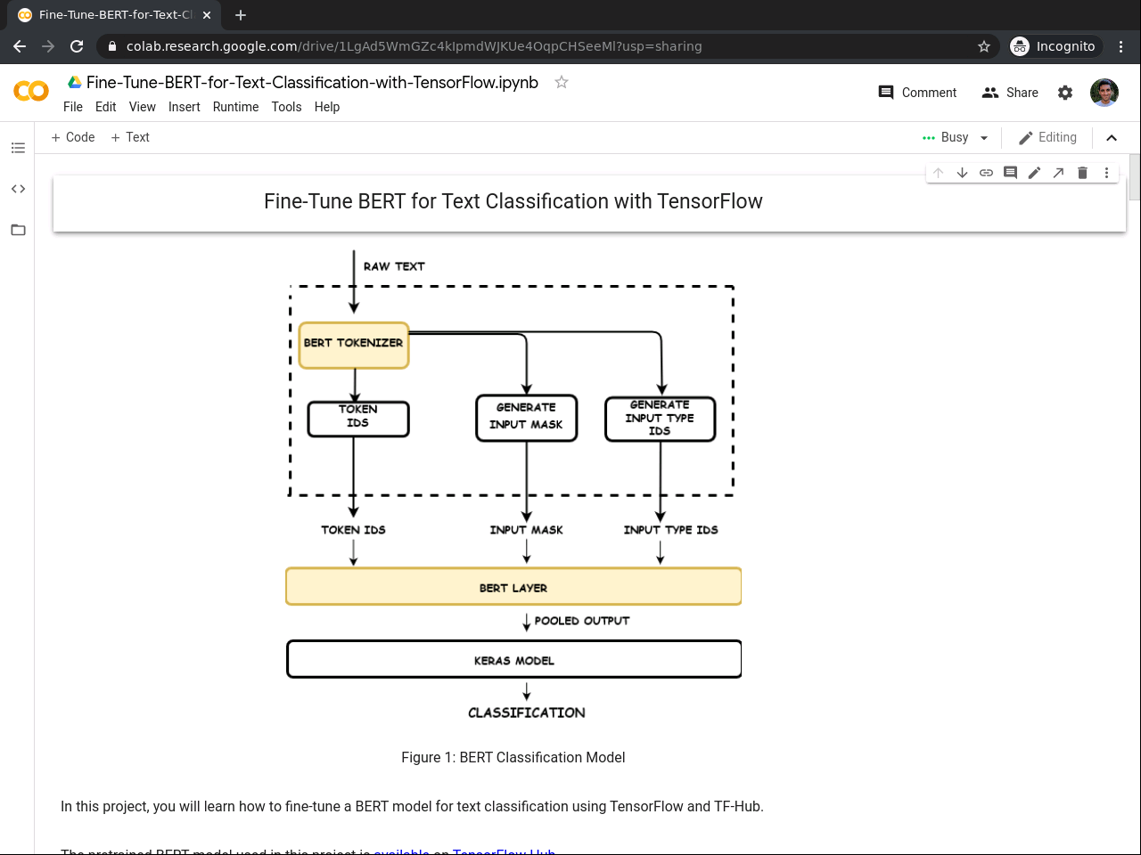Open the View menu
1141x855 pixels.
point(143,107)
